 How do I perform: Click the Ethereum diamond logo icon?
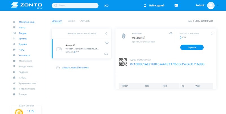coord(123,36)
